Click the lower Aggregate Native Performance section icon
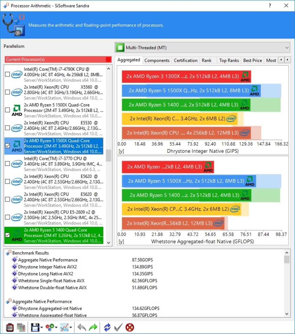The width and height of the screenshot is (295, 334). 9,301
